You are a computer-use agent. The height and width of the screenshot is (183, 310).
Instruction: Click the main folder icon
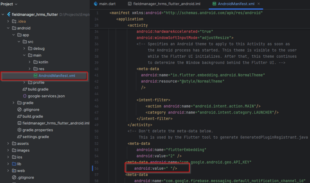tap(30, 55)
